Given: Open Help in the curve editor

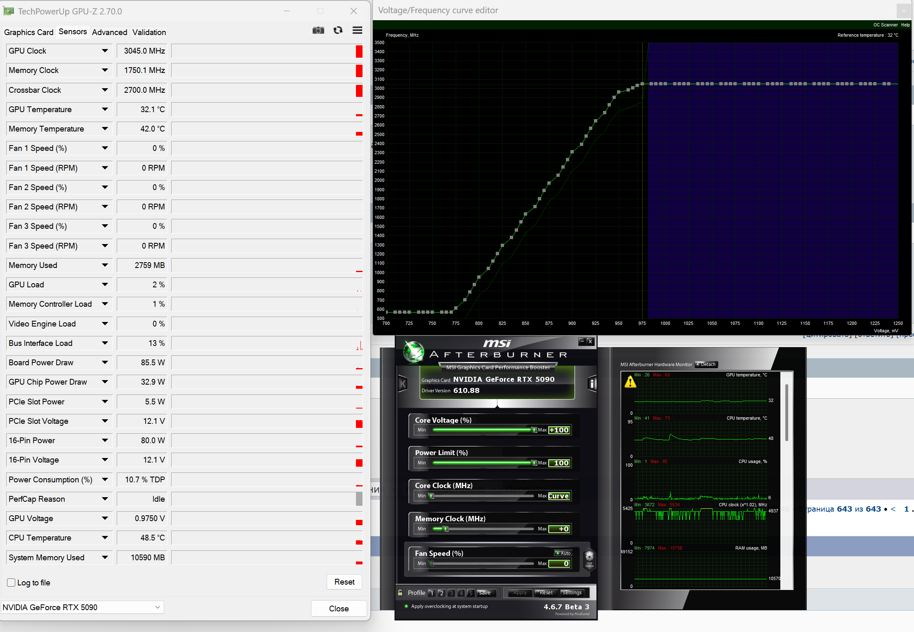Looking at the screenshot, I should click(x=905, y=25).
